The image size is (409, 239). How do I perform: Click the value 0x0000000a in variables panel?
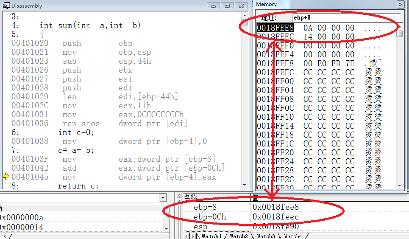(22, 217)
